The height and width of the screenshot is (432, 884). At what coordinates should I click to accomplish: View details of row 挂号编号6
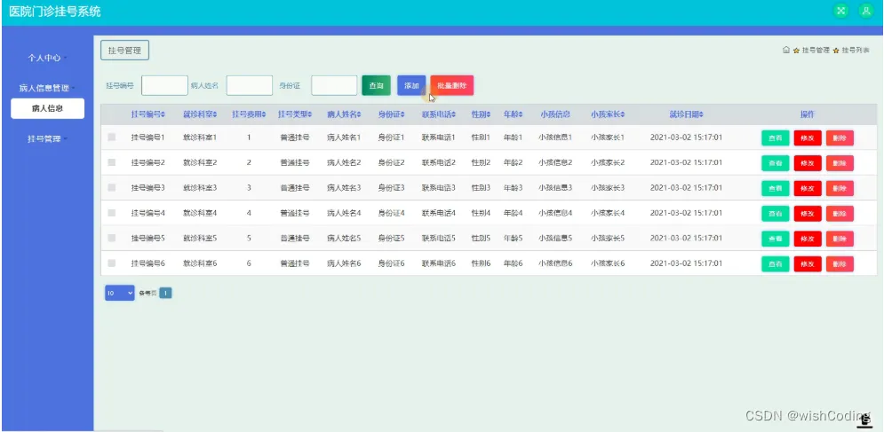776,264
